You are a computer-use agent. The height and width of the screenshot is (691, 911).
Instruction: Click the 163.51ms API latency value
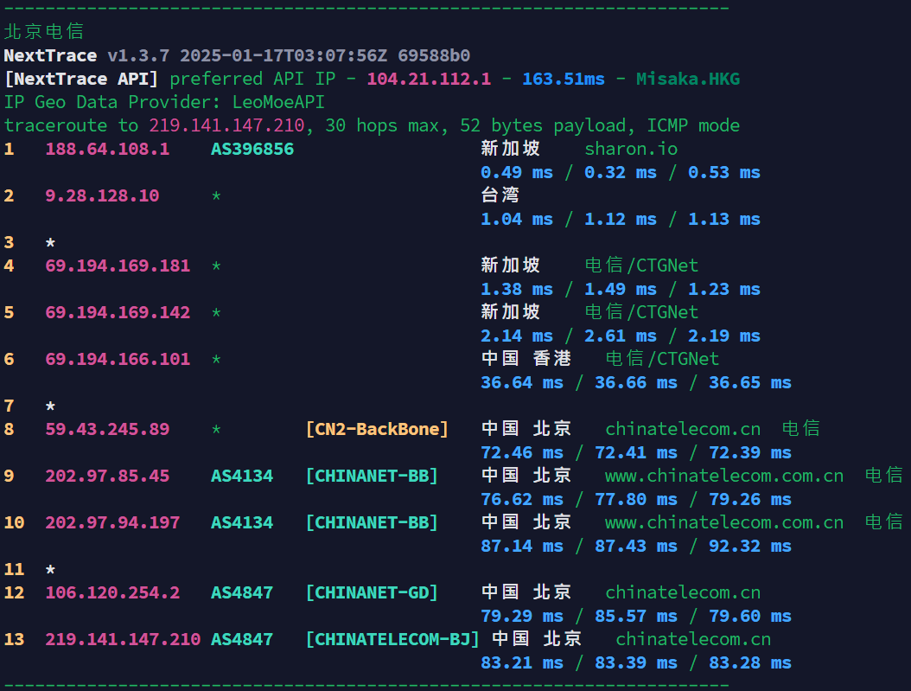coord(564,79)
